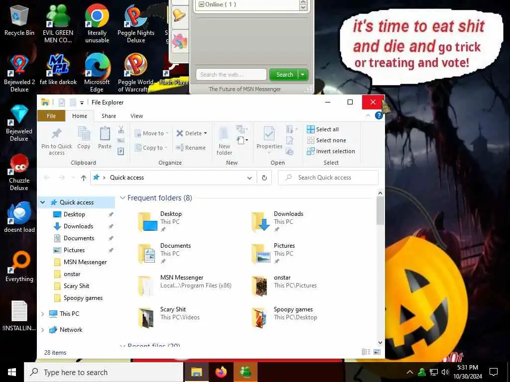Click MSN 'Search the web' input field

[x=231, y=75]
